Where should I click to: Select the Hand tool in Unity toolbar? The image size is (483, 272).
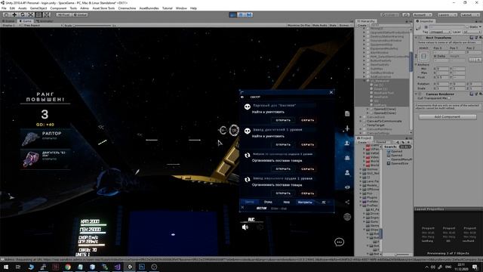pos(6,14)
